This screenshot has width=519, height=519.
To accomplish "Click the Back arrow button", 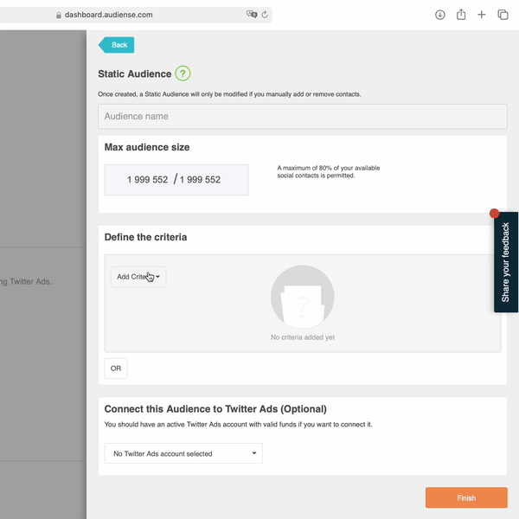I will pos(117,45).
